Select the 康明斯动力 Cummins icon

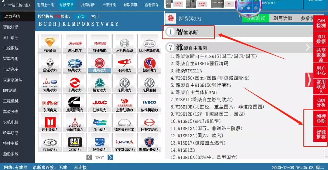point(75,103)
